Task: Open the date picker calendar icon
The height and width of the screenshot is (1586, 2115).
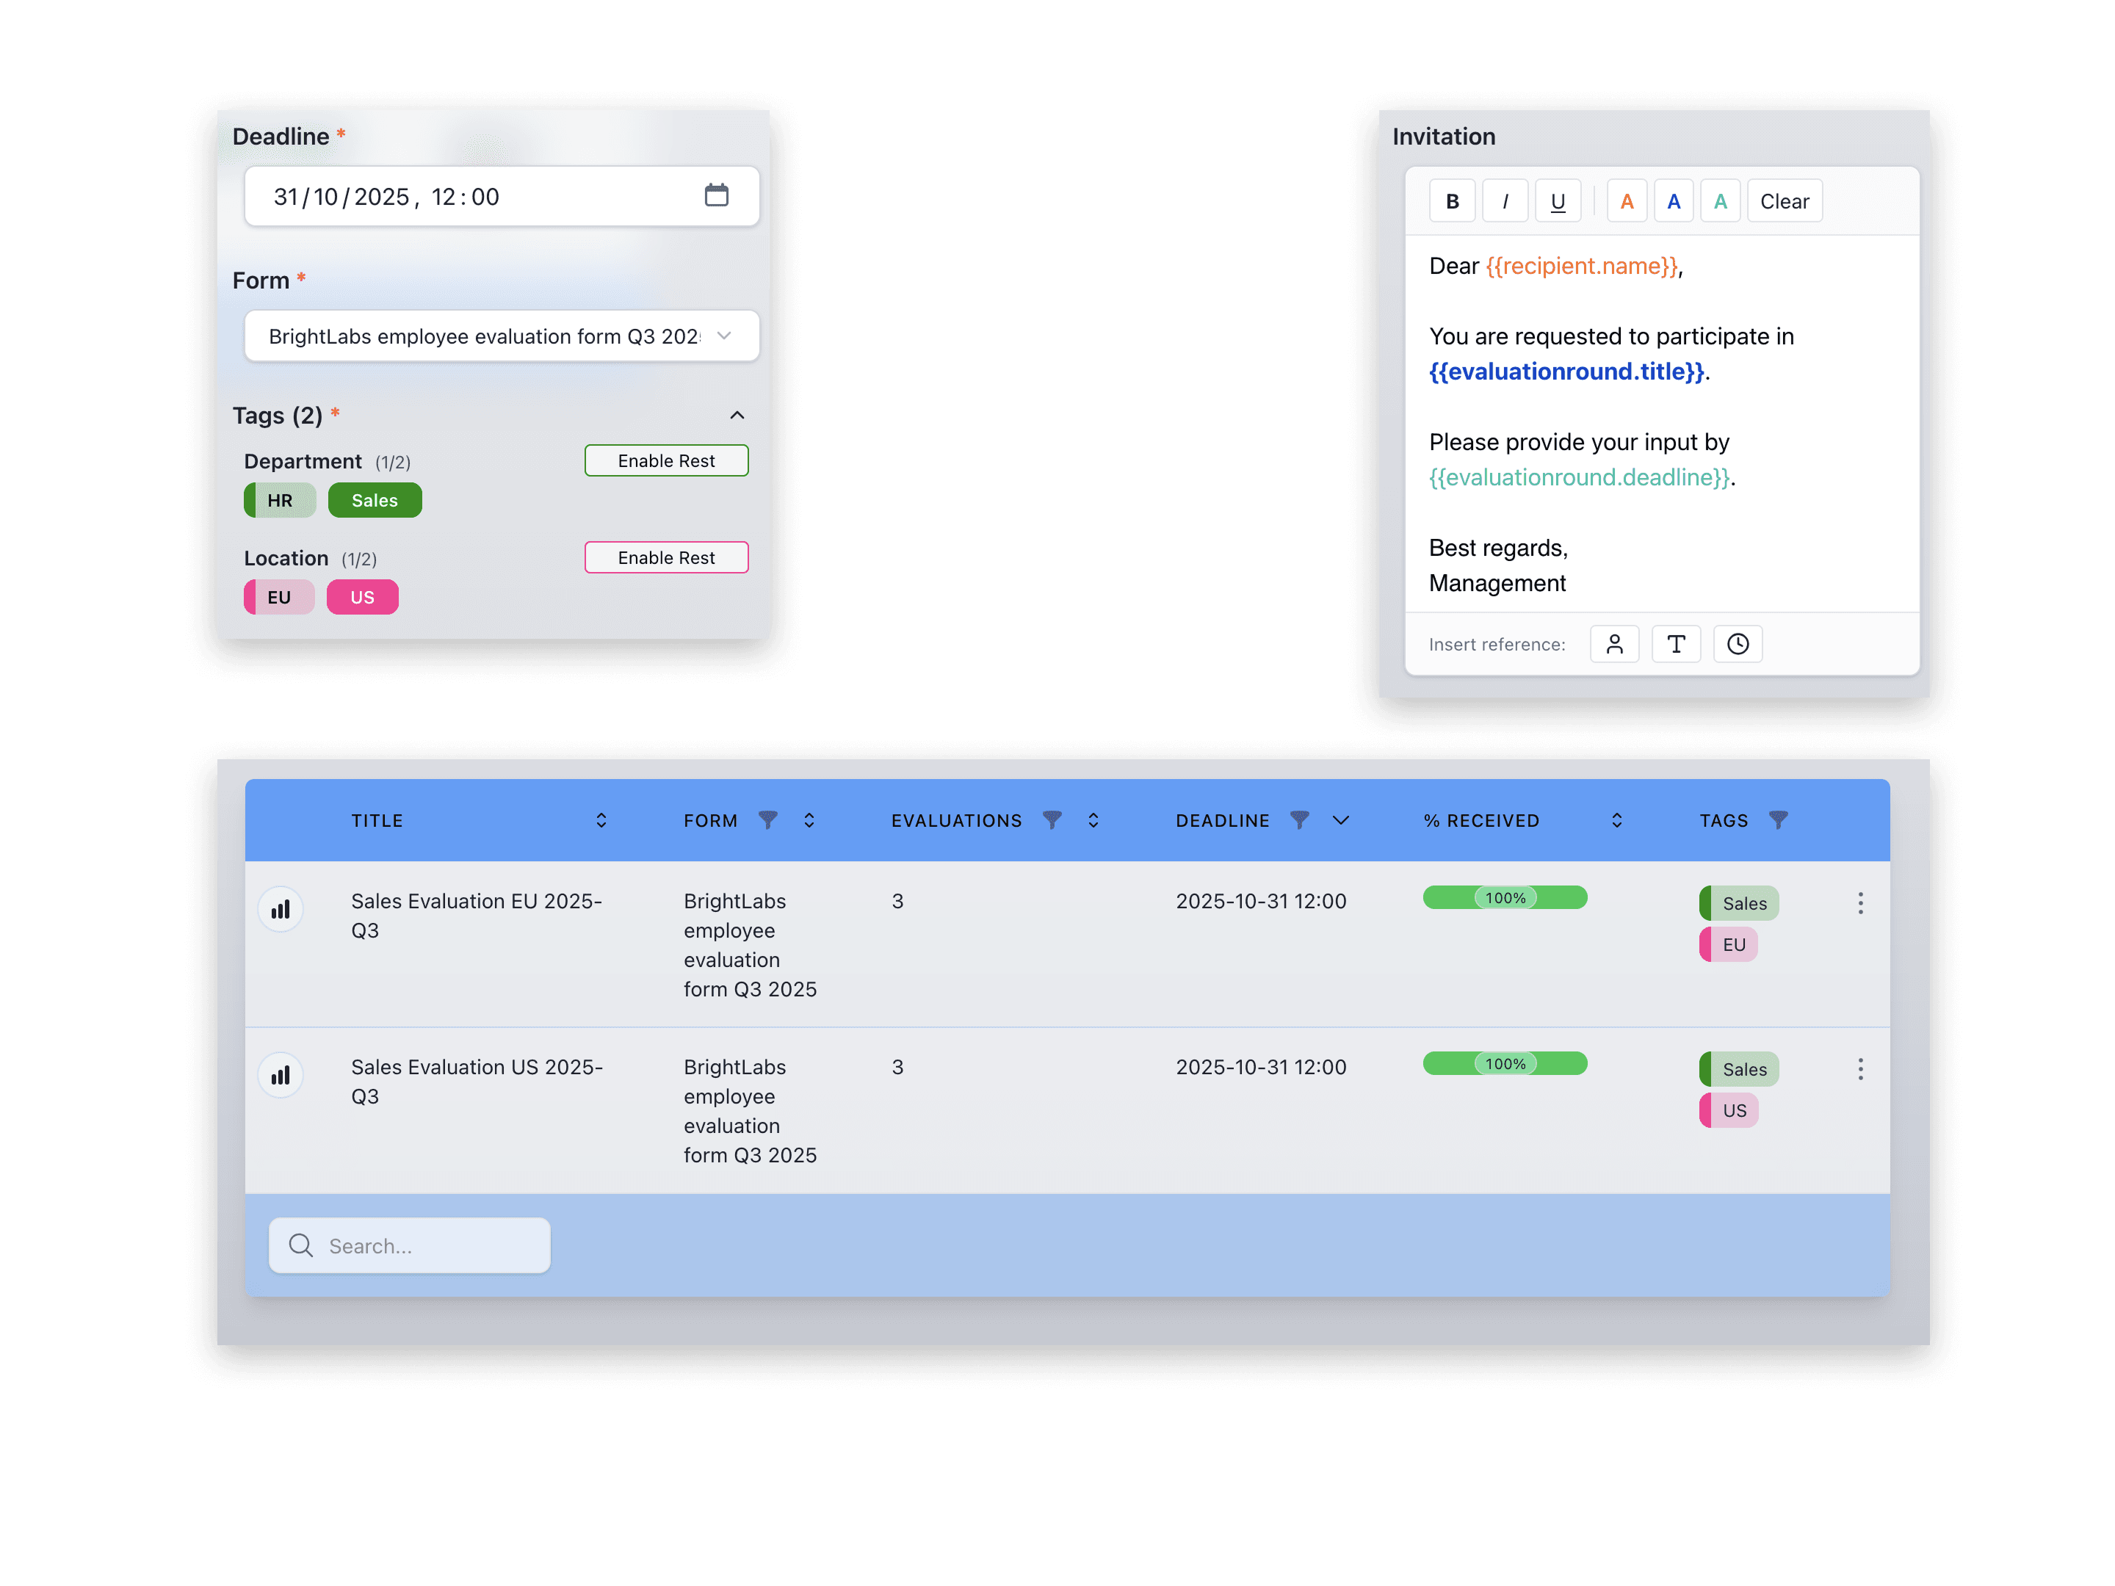Action: (717, 195)
